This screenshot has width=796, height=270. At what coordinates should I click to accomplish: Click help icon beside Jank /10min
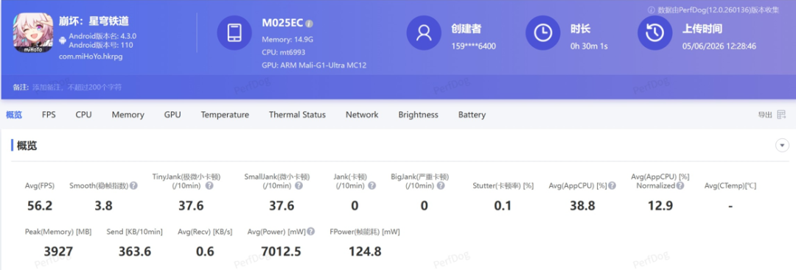click(x=372, y=186)
